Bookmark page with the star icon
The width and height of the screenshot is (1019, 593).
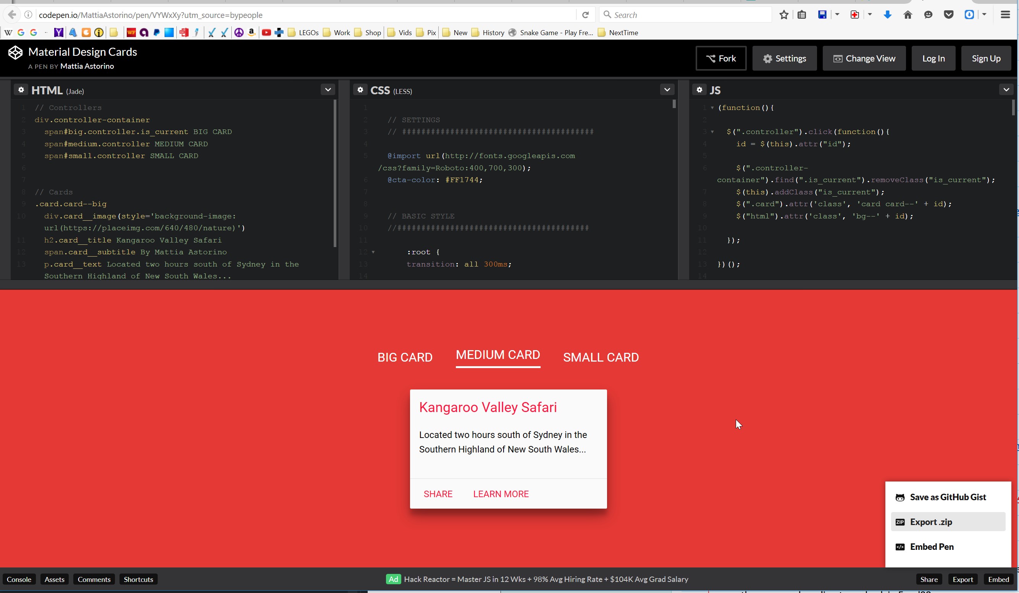point(784,15)
